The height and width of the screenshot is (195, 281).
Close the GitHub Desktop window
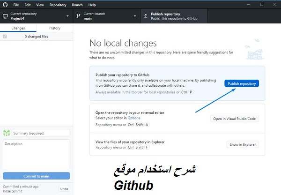coord(275,5)
